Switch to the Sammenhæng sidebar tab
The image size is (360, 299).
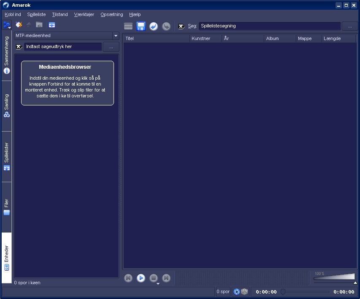pos(7,55)
